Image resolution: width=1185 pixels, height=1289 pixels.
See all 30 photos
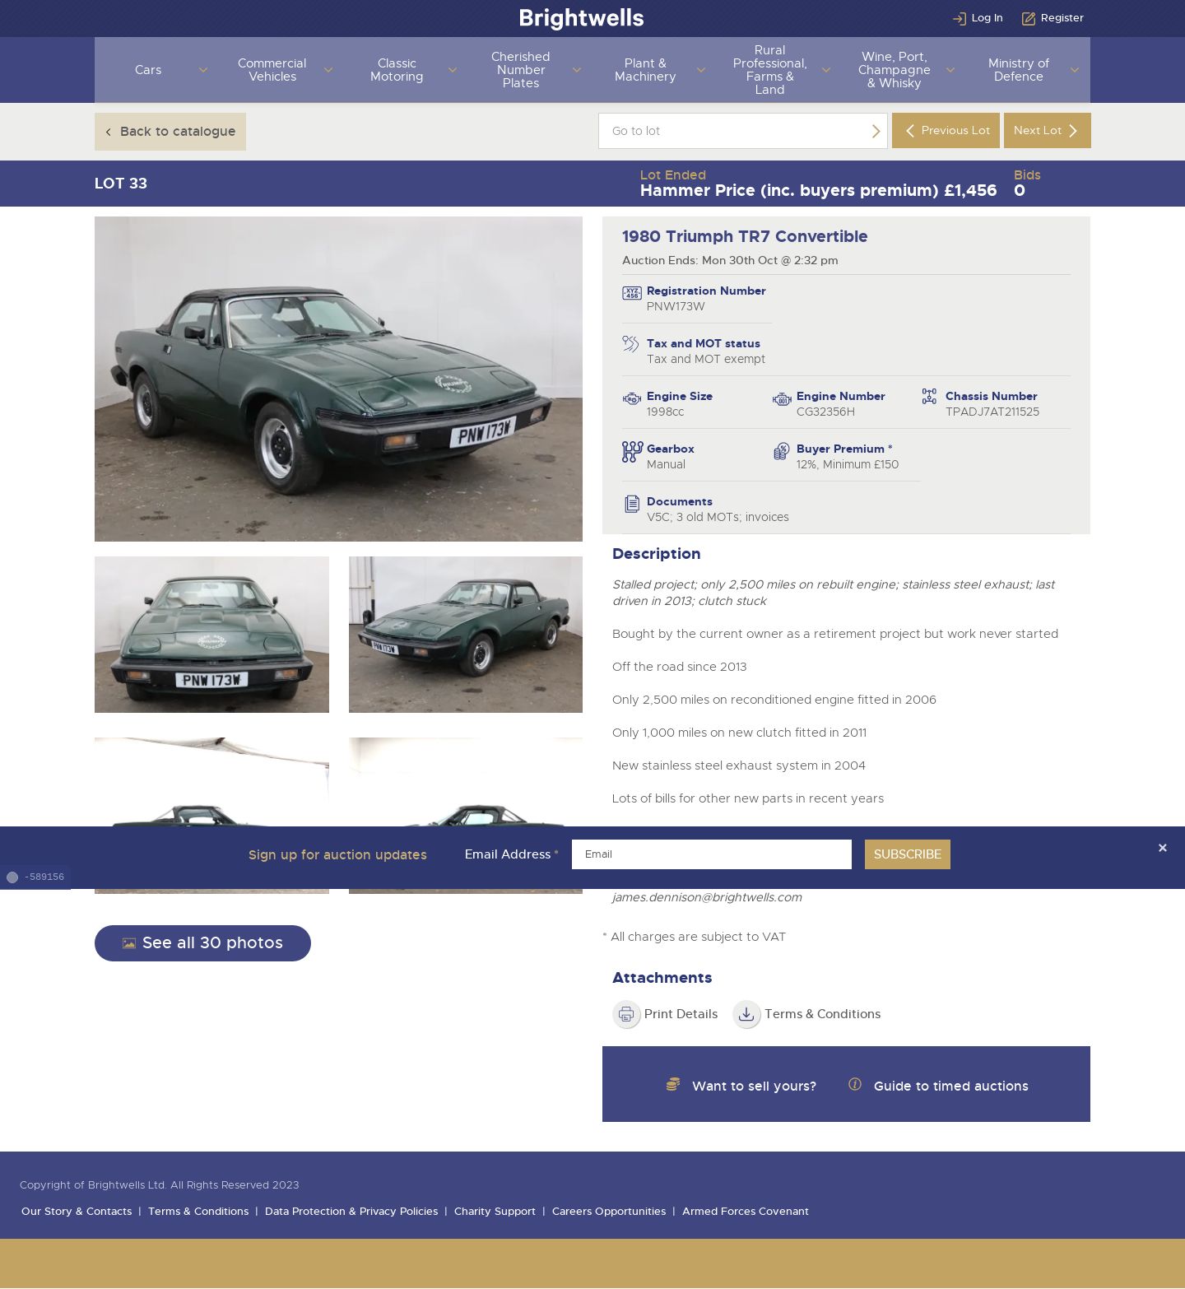point(202,943)
